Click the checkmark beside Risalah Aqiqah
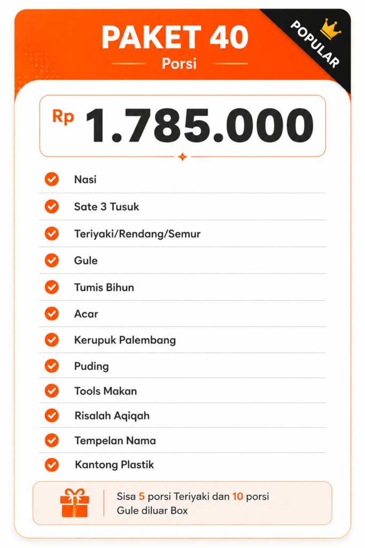Screen dimensions: 365x548 52,415
